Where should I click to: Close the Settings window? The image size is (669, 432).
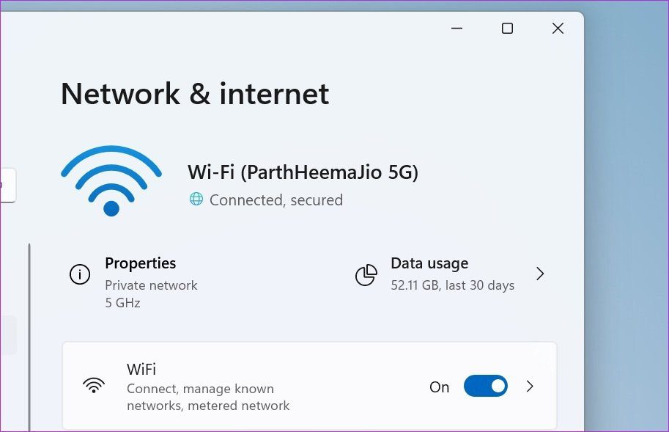click(x=558, y=28)
